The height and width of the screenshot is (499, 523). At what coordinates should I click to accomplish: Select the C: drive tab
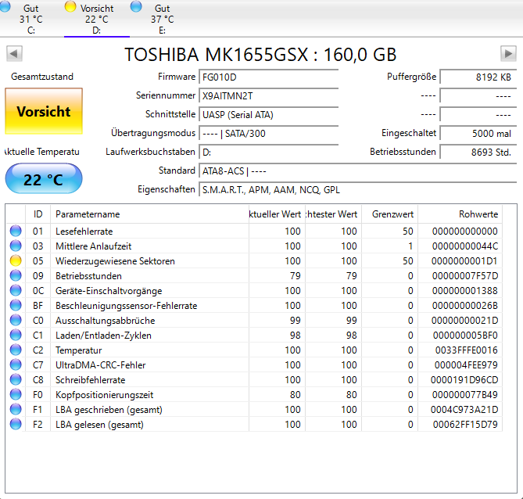tap(30, 19)
